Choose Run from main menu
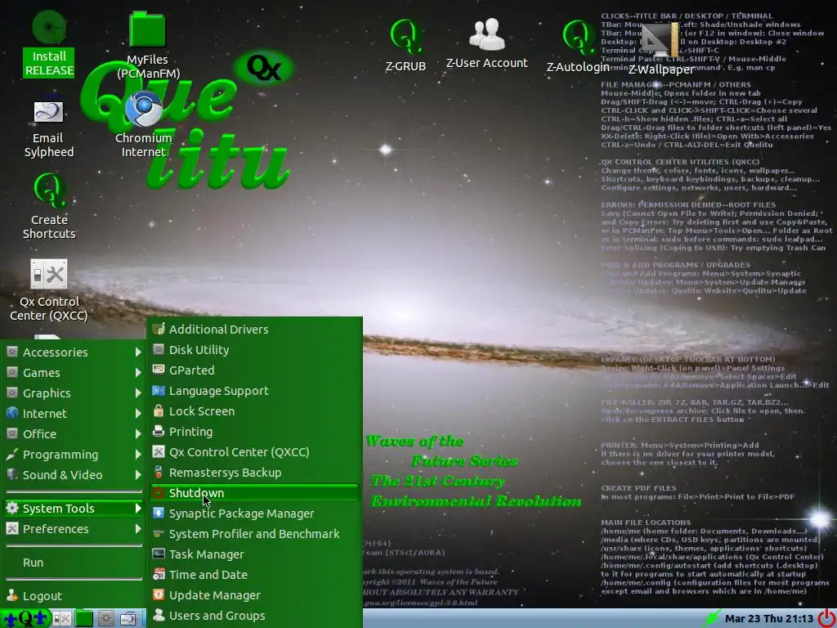 tap(74, 563)
